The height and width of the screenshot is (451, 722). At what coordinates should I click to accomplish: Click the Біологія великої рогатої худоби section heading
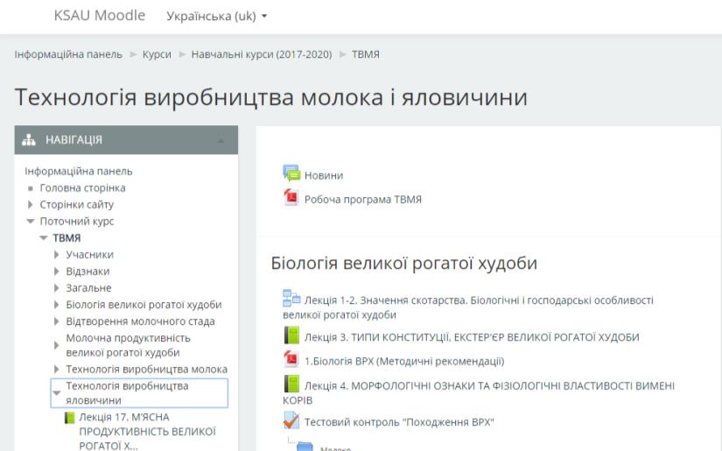[x=403, y=263]
